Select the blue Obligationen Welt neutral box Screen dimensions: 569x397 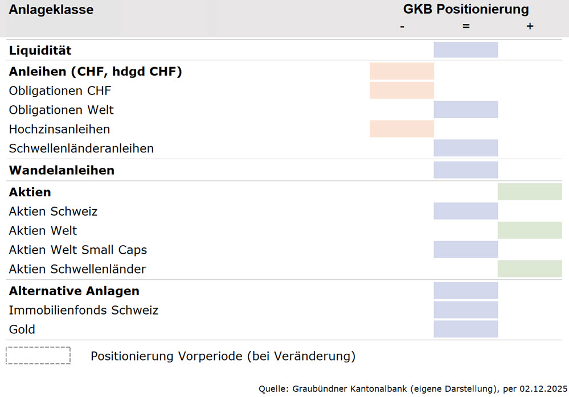tap(465, 110)
